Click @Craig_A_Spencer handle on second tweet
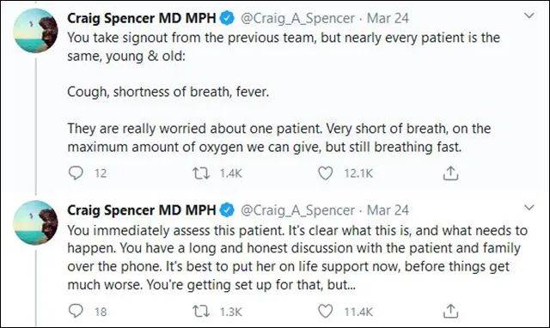The height and width of the screenshot is (328, 550). tap(297, 210)
